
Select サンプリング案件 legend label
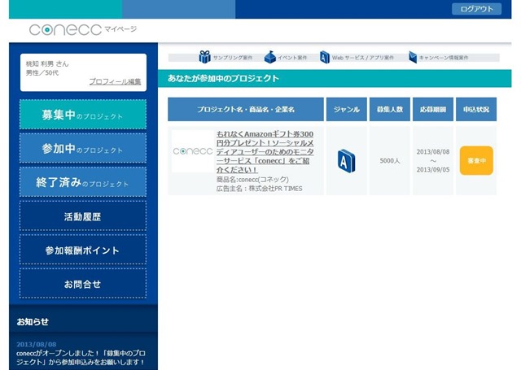point(233,58)
